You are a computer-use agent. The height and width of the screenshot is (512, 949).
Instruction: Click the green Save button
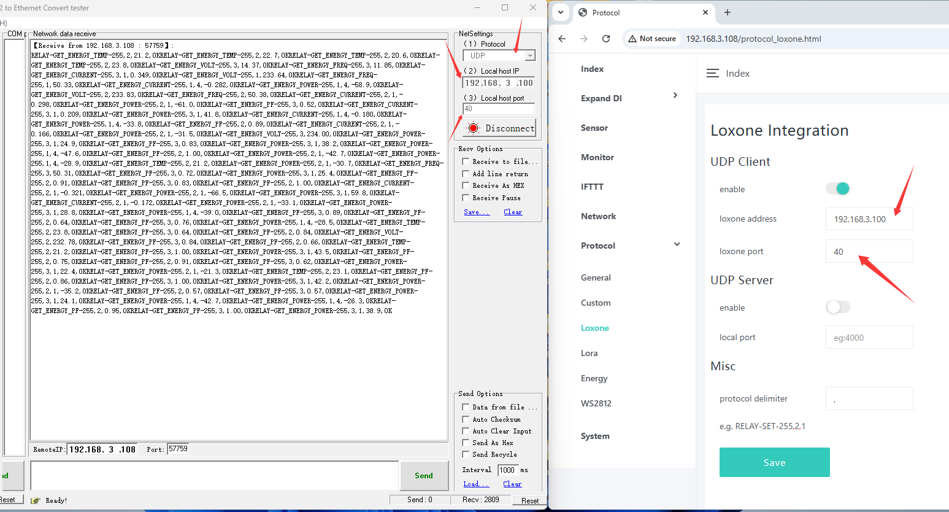pyautogui.click(x=774, y=462)
